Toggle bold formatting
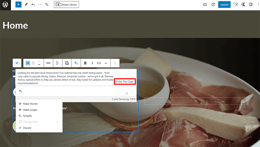The height and width of the screenshot is (147, 260). pos(85,63)
